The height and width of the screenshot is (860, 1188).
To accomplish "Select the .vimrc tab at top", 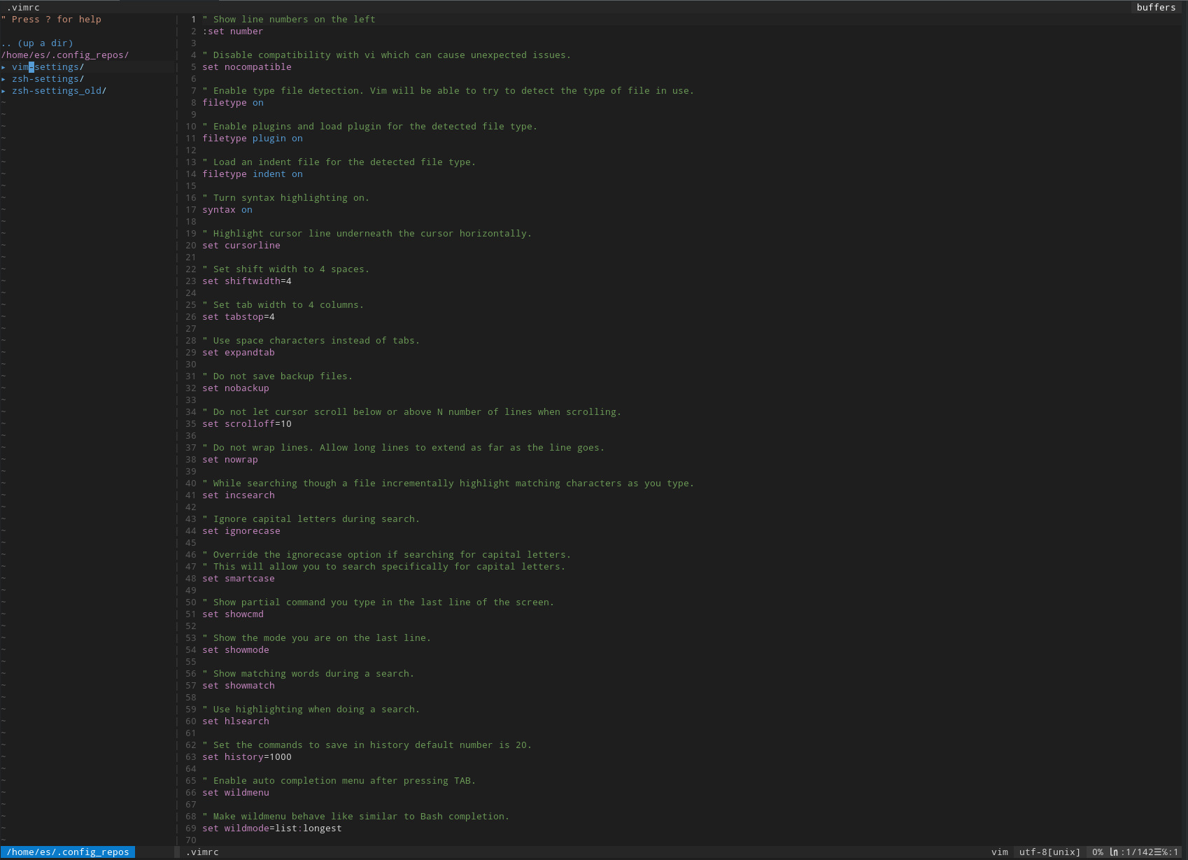I will (23, 8).
